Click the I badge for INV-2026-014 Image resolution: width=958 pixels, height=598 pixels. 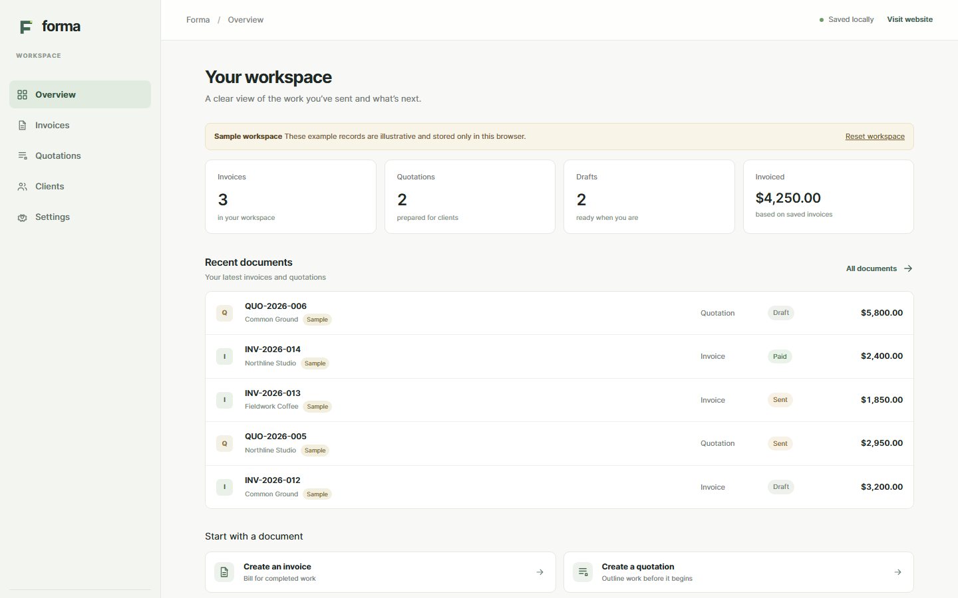click(224, 357)
